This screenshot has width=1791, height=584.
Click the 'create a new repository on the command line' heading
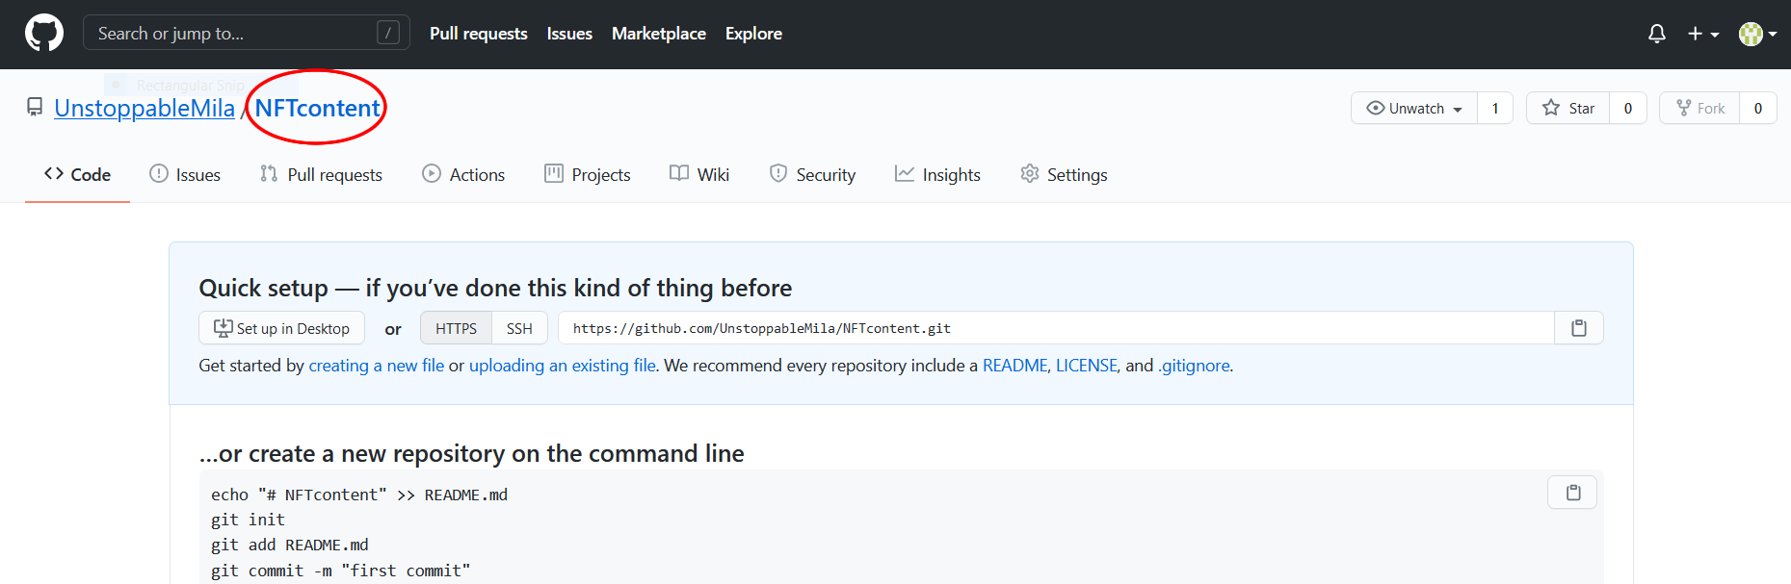471,453
